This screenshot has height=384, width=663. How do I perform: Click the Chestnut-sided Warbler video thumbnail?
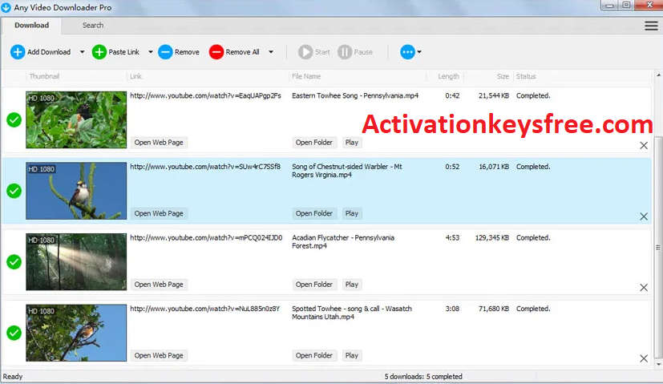pos(76,191)
